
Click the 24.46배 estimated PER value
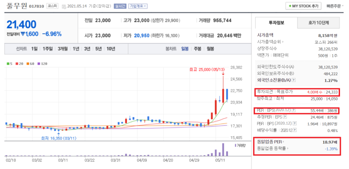(x=316, y=117)
